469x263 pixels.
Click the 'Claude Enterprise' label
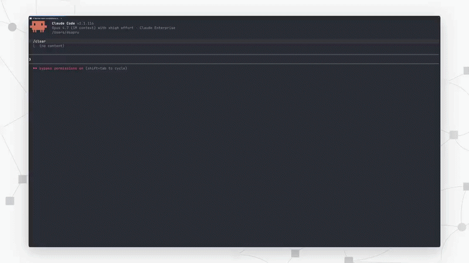point(157,28)
